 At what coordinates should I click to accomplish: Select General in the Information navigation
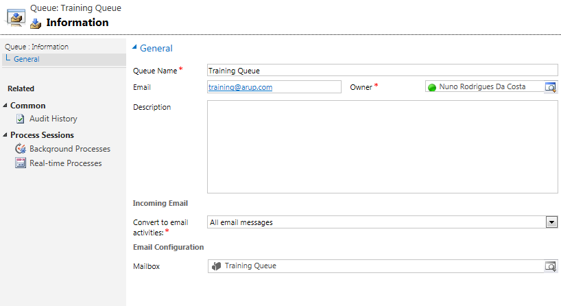coord(27,59)
